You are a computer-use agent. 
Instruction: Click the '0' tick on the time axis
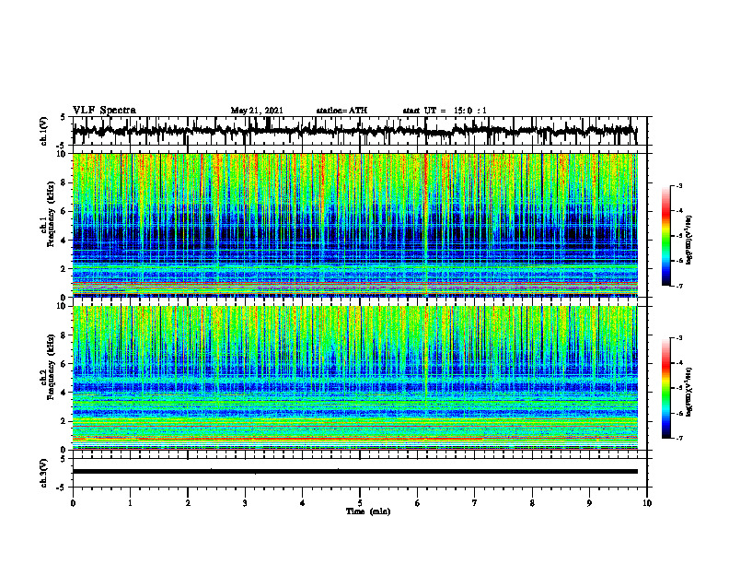click(x=73, y=503)
